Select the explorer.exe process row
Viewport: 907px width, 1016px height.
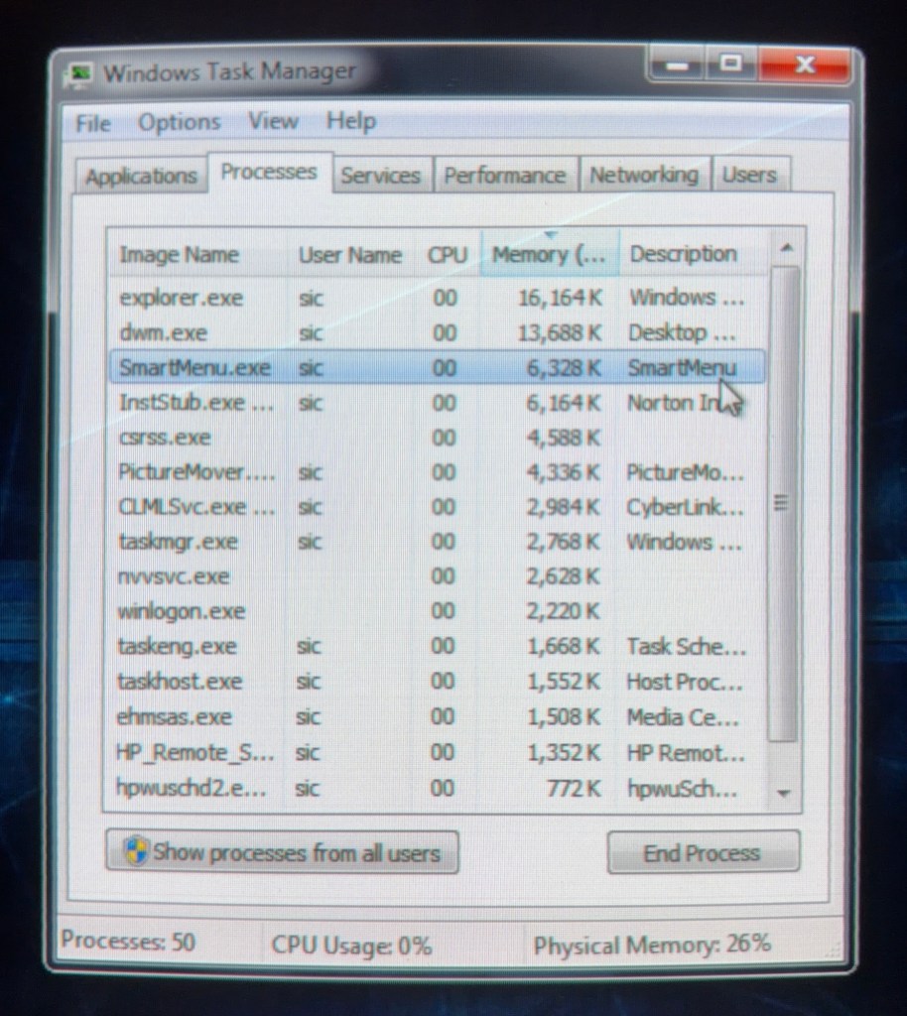tap(182, 298)
